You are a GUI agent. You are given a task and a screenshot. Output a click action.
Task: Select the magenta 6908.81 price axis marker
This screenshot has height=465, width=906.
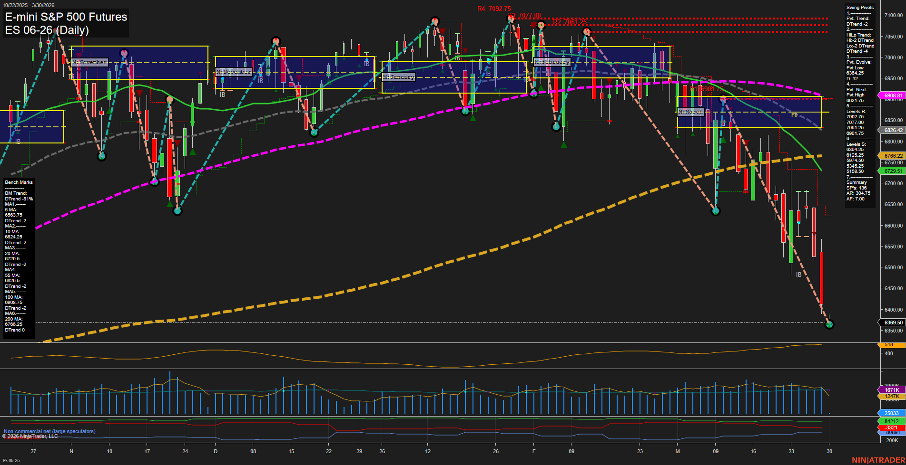coord(891,95)
